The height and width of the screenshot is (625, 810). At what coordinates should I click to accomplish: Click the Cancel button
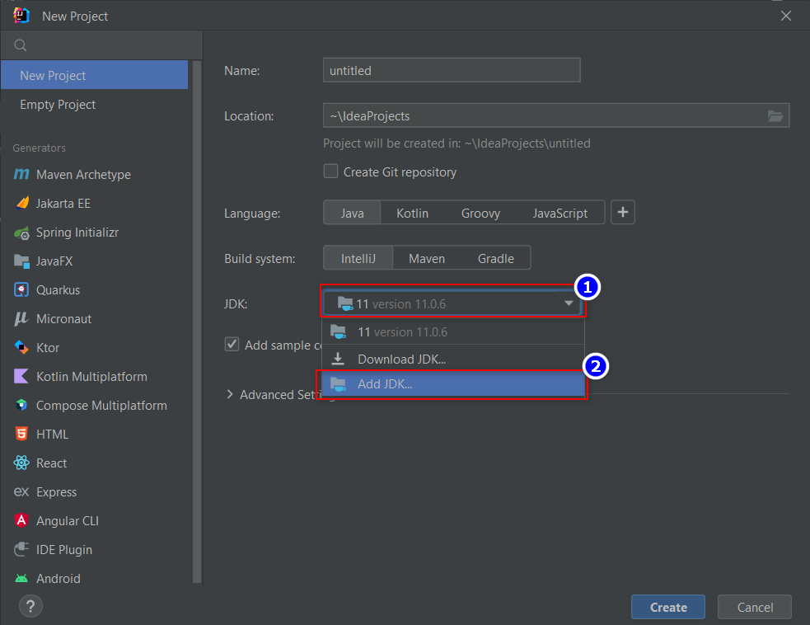point(755,607)
